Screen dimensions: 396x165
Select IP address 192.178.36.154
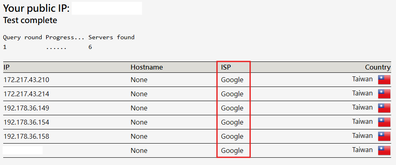coord(26,122)
